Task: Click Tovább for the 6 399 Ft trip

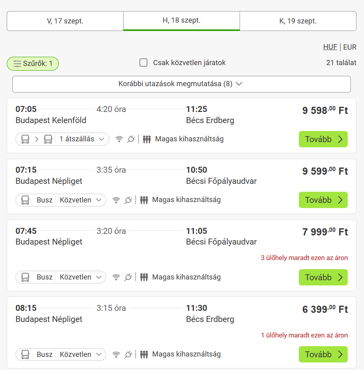Action: (323, 354)
